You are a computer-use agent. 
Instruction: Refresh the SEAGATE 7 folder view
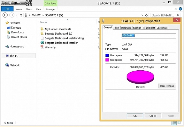click(x=146, y=15)
